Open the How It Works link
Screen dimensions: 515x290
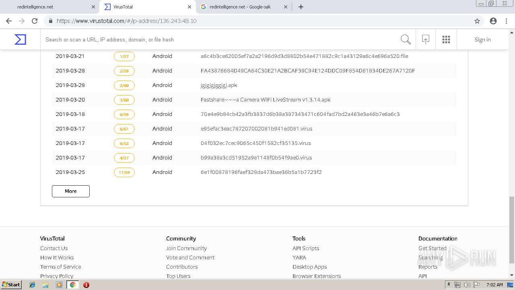(x=57, y=257)
